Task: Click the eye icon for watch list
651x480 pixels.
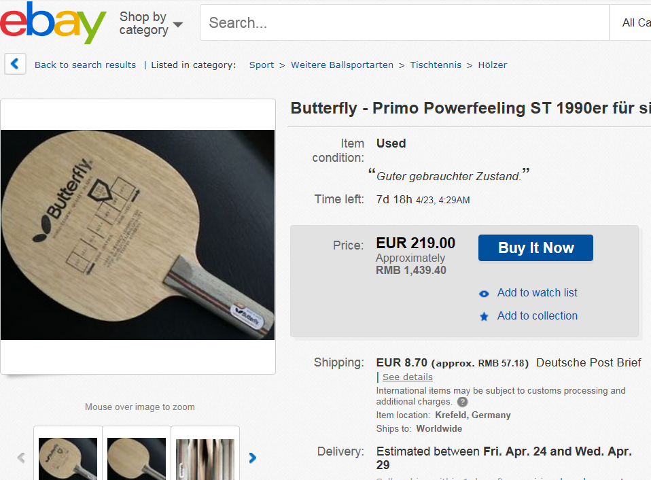Action: pyautogui.click(x=484, y=294)
